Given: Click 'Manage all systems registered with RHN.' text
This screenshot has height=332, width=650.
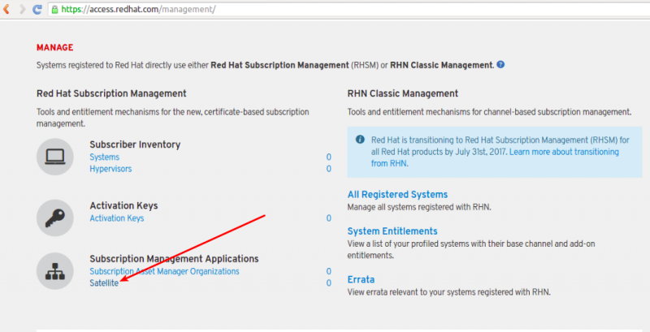Looking at the screenshot, I should (419, 207).
